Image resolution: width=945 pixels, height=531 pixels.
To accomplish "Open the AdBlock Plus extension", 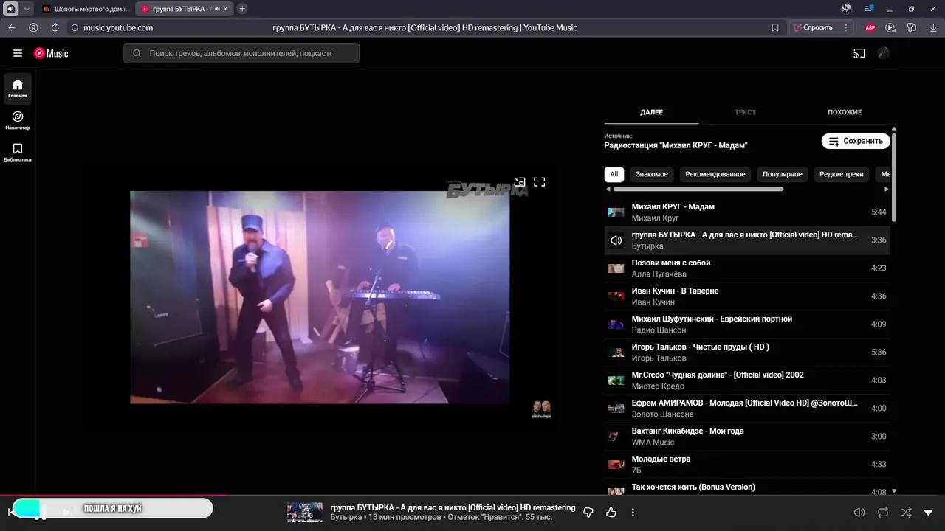I will 870,27.
